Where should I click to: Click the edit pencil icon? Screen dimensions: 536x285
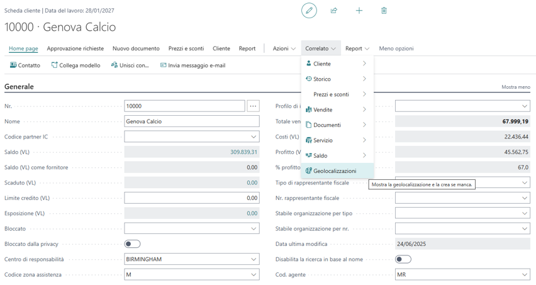point(309,11)
